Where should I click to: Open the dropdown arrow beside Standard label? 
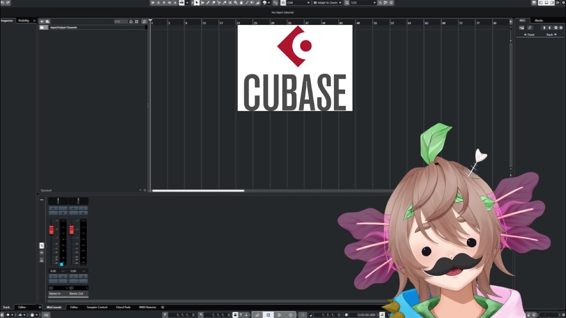tap(140, 190)
